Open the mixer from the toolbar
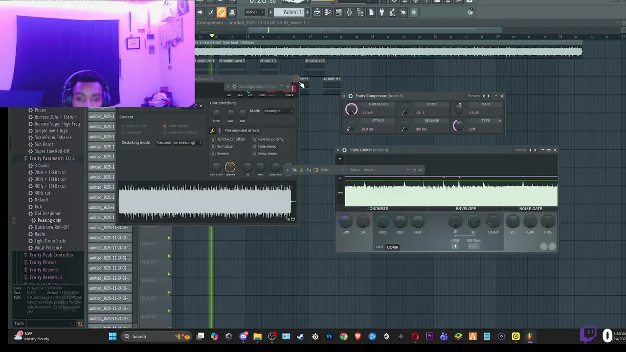The image size is (626, 352). coord(349,12)
